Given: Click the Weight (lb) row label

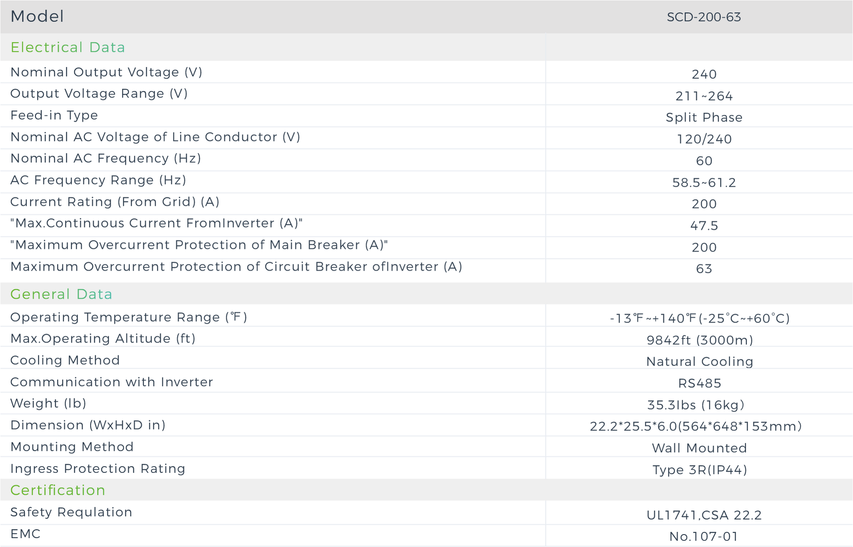Looking at the screenshot, I should (x=48, y=403).
